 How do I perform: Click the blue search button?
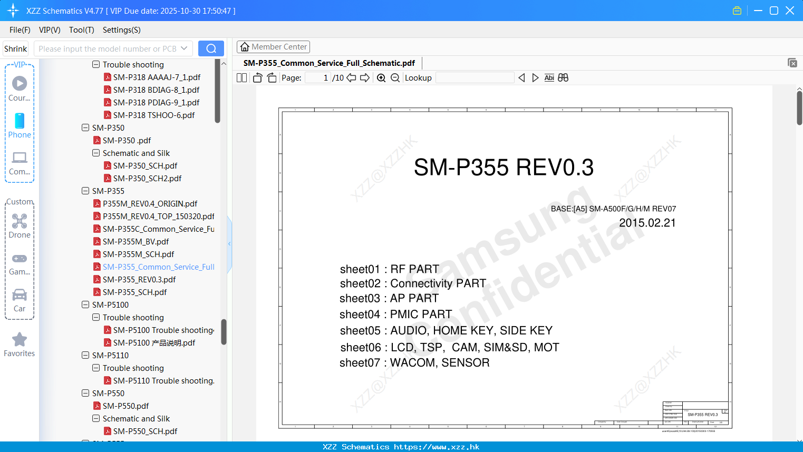pyautogui.click(x=211, y=48)
